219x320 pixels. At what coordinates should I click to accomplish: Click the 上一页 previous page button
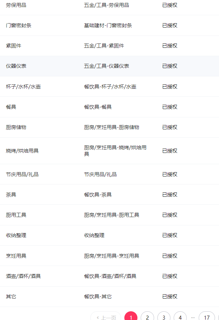click(106, 317)
